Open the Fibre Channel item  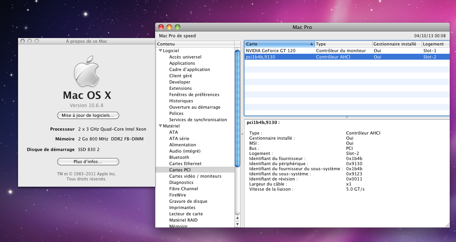pyautogui.click(x=183, y=189)
